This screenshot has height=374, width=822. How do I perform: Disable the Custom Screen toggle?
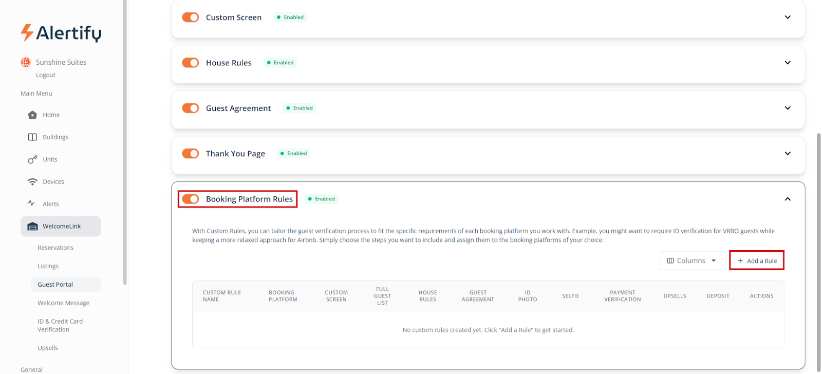[191, 17]
